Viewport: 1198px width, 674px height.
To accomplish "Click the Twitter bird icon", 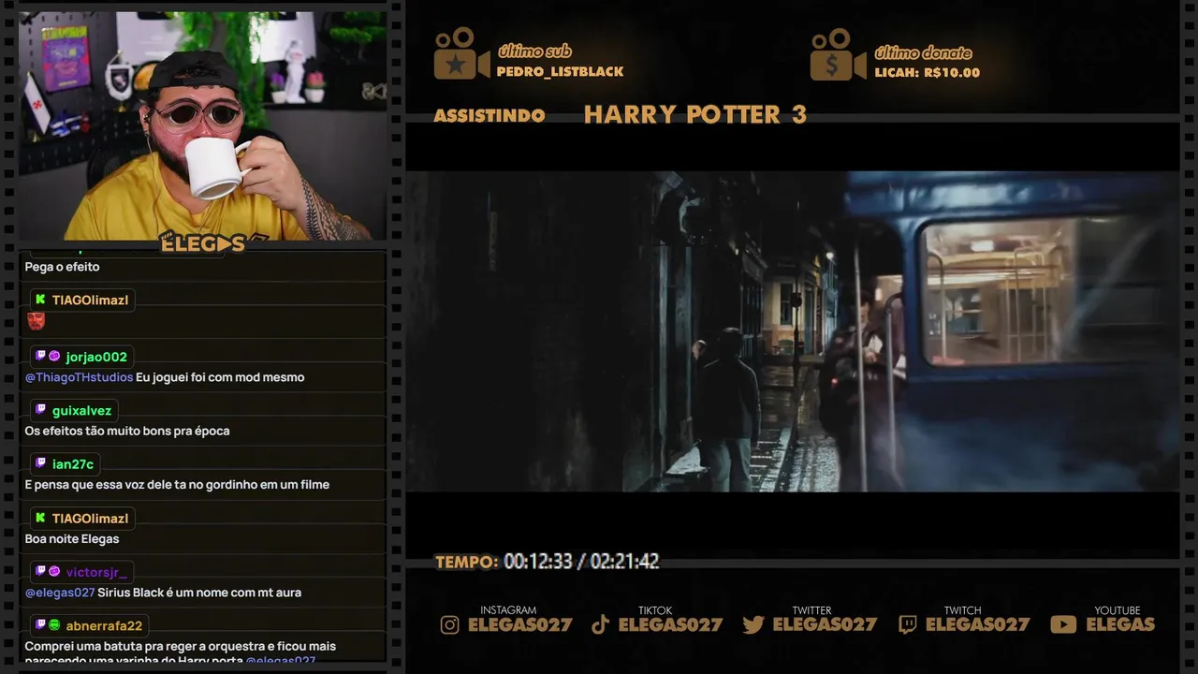I will pos(753,625).
